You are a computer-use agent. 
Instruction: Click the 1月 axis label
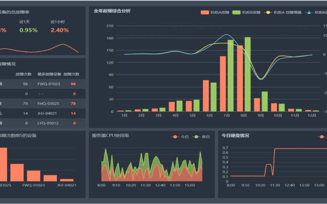click(x=124, y=115)
